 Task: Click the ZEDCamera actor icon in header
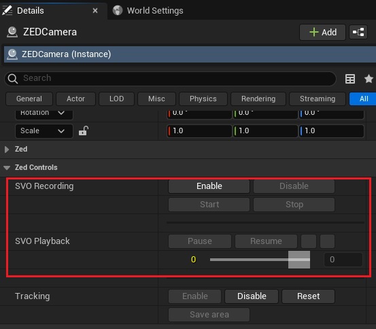click(12, 32)
